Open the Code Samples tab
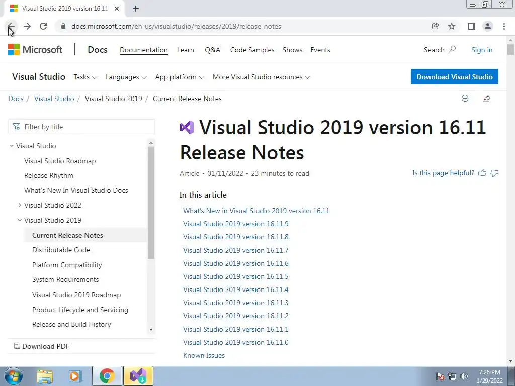Screen dimensions: 515x386 (x=252, y=50)
